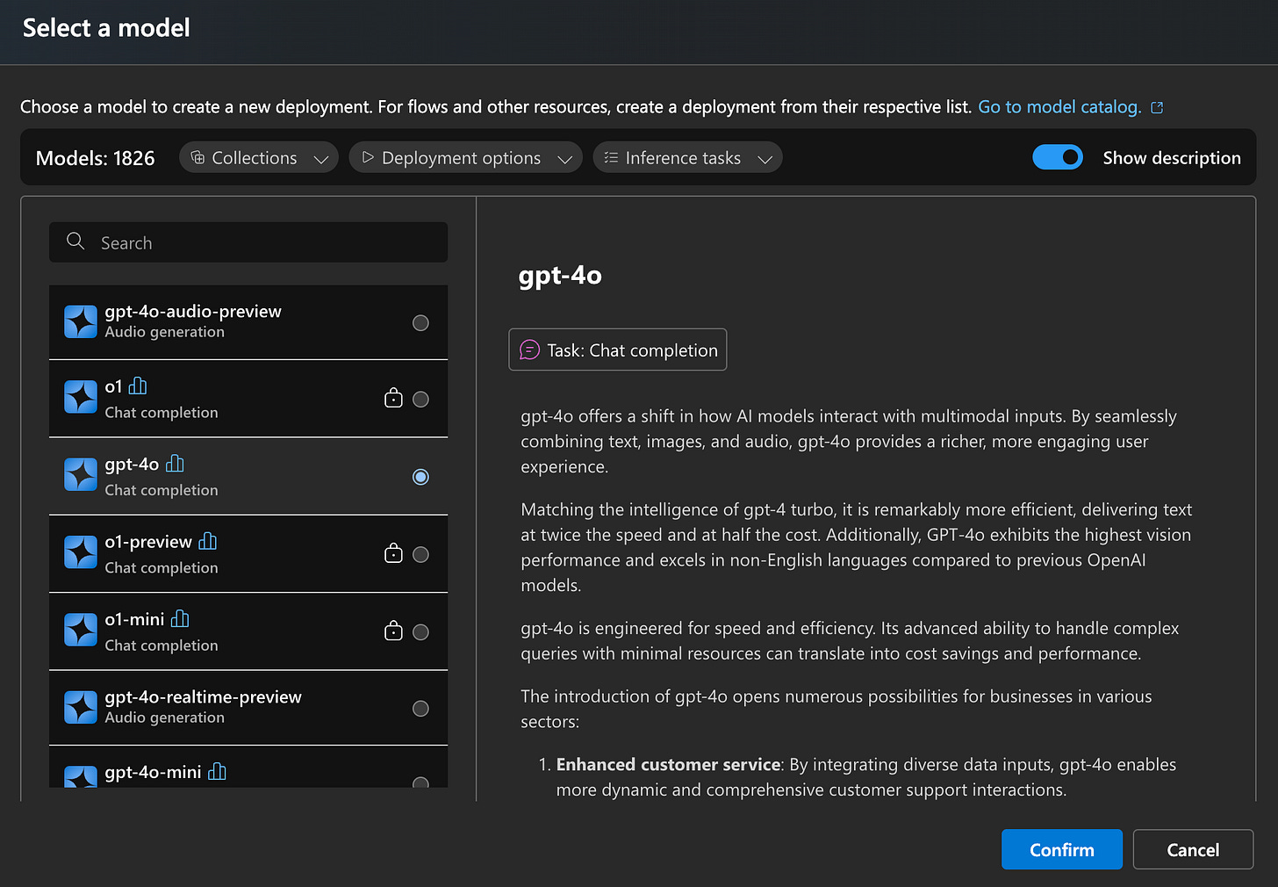Click the benchmark chart icon next to gpt-4o
The height and width of the screenshot is (887, 1278).
coord(176,463)
